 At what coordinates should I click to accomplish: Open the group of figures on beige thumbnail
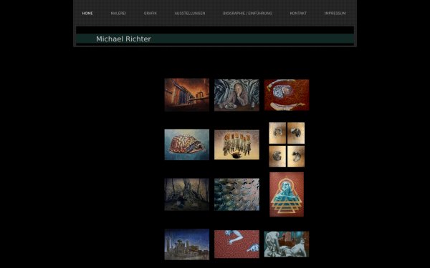[x=236, y=144]
